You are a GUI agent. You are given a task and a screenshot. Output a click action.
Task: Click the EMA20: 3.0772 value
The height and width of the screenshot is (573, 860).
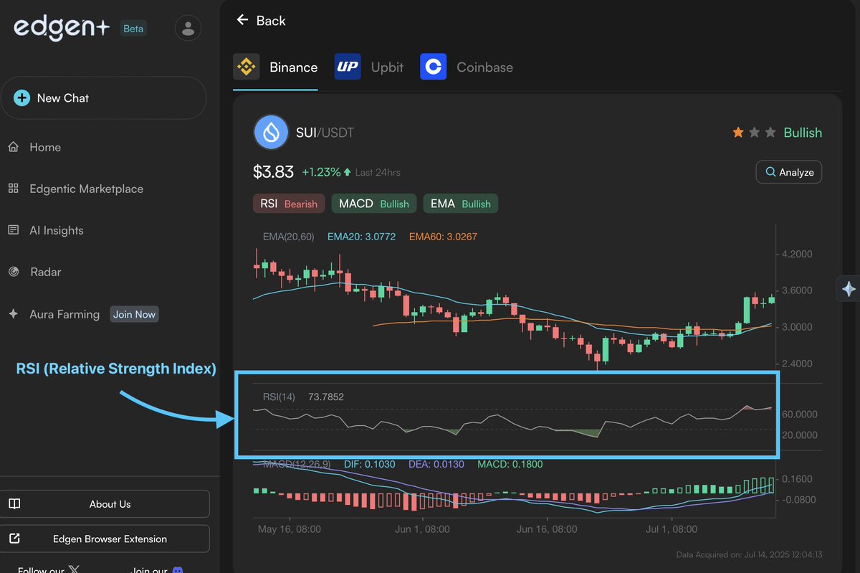[361, 237]
